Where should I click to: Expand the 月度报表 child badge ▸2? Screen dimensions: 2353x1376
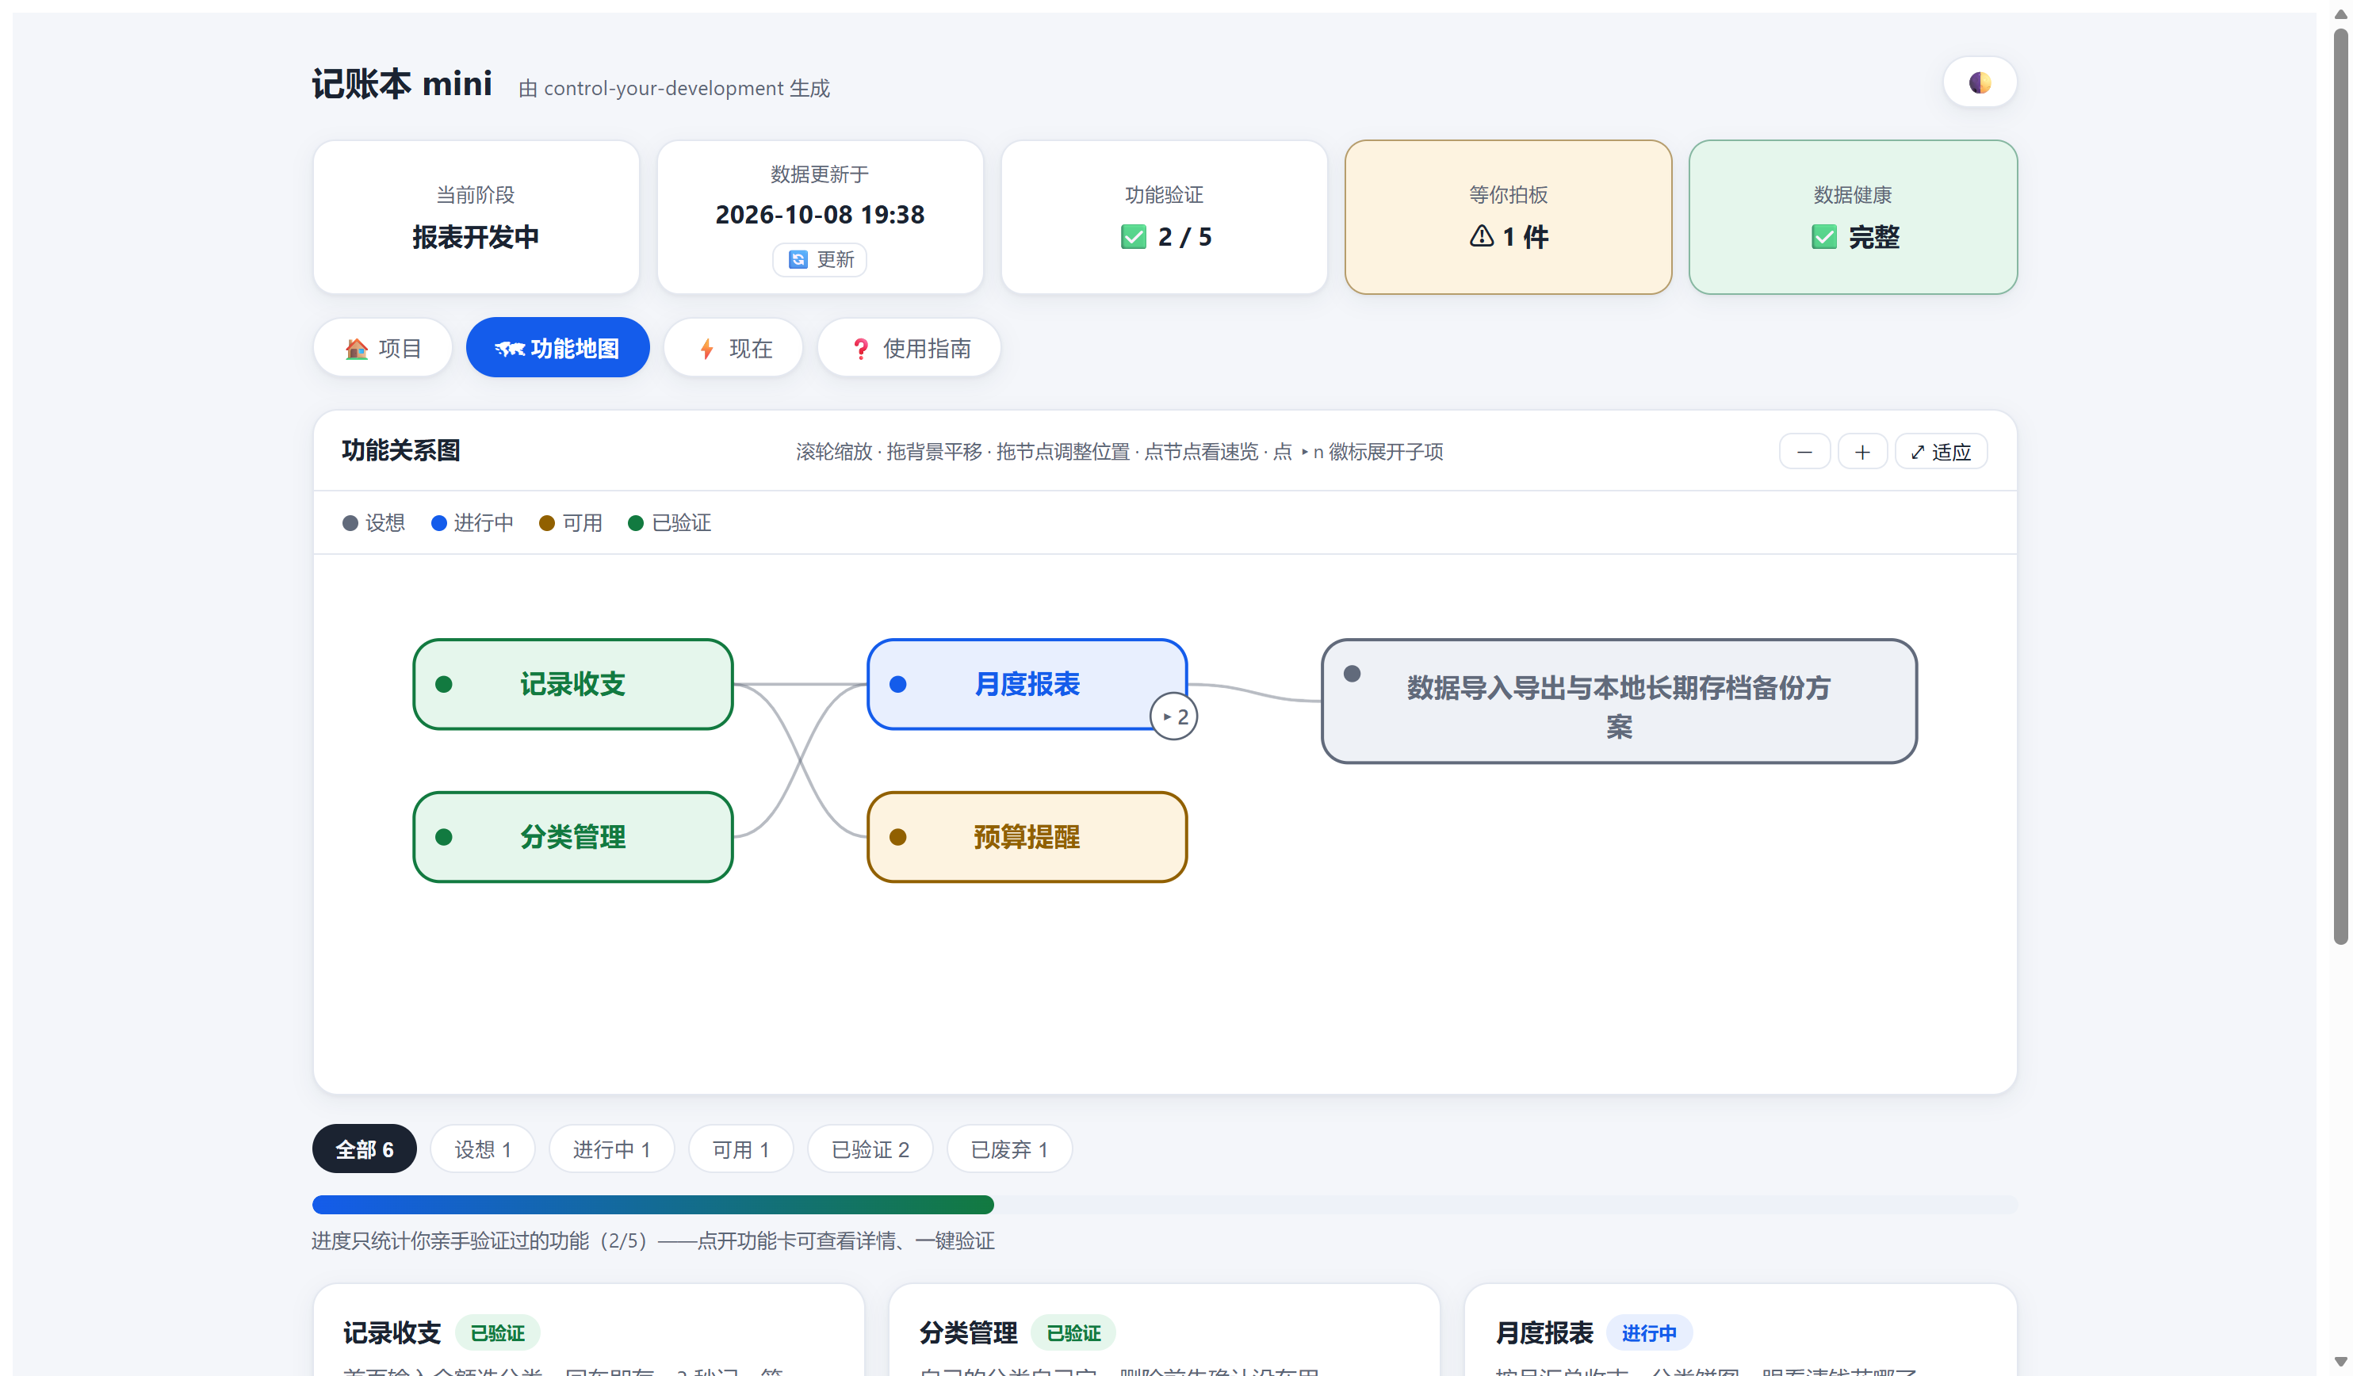(1173, 717)
